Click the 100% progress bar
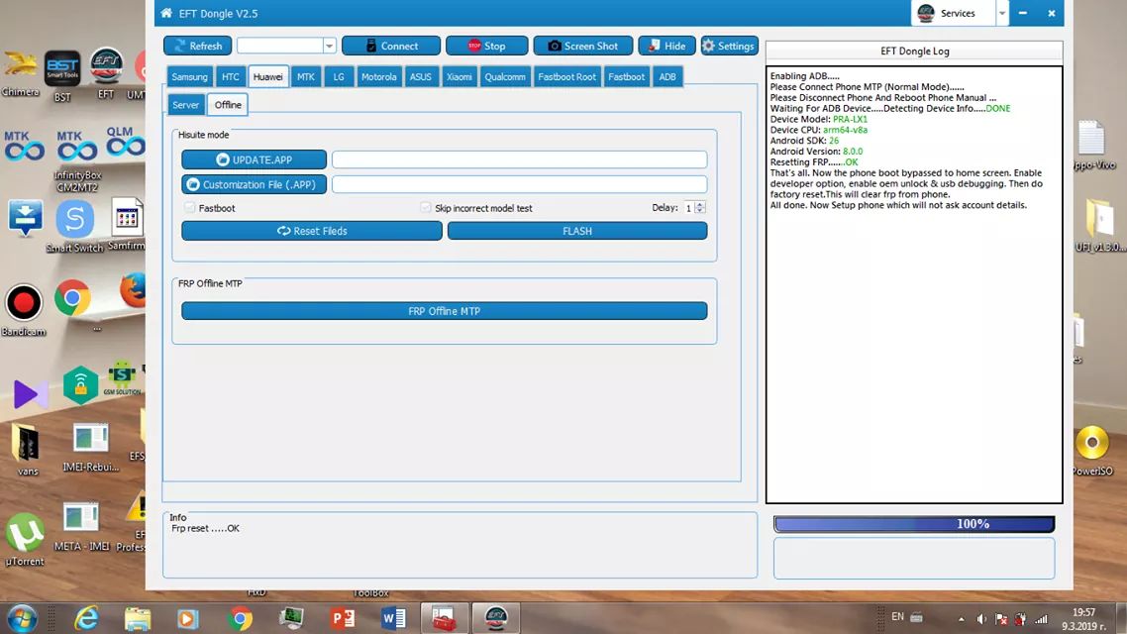The height and width of the screenshot is (634, 1127). click(x=914, y=524)
